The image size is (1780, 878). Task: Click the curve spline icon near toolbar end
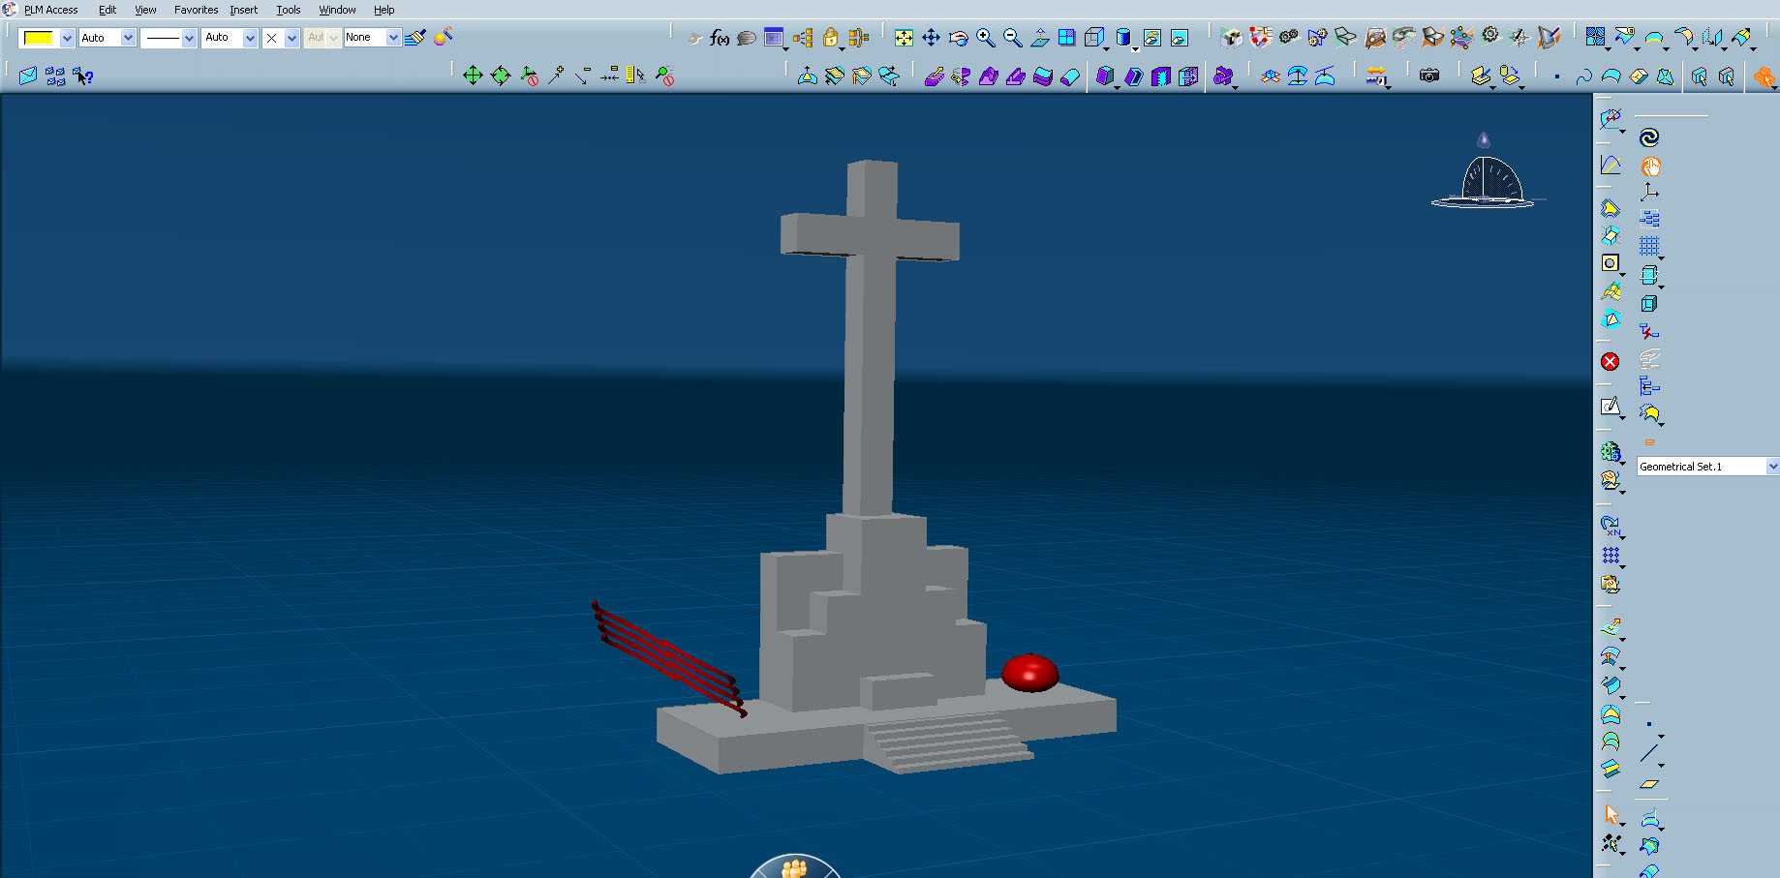1584,76
